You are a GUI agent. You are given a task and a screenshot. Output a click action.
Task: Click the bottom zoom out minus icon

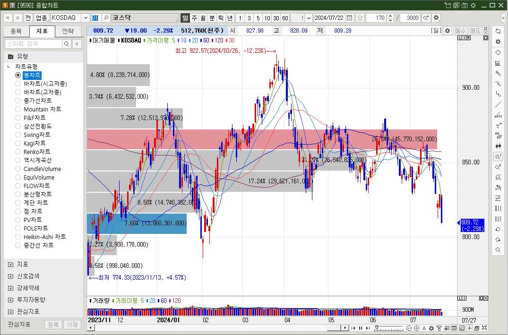pos(409,328)
